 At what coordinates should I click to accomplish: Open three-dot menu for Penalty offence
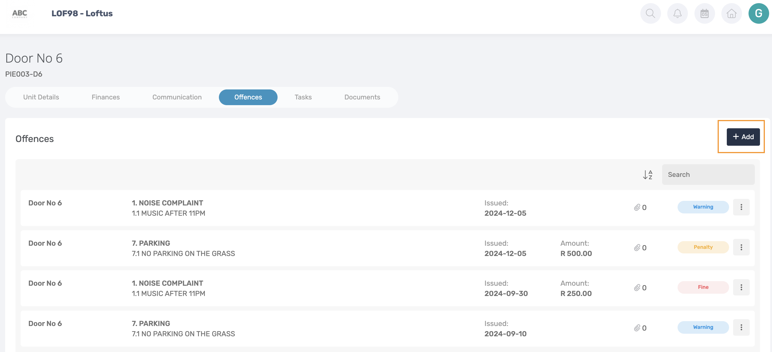(741, 247)
